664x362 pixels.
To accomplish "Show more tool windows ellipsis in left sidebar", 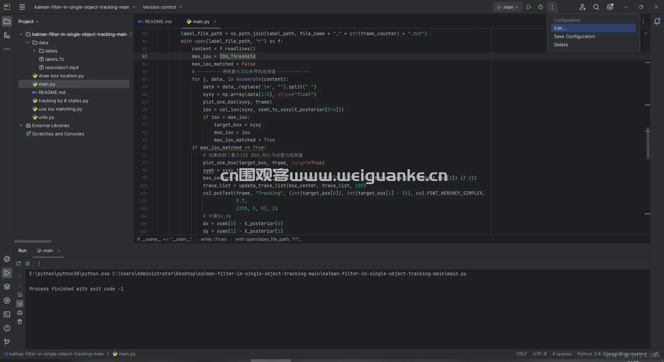I will pos(7,49).
